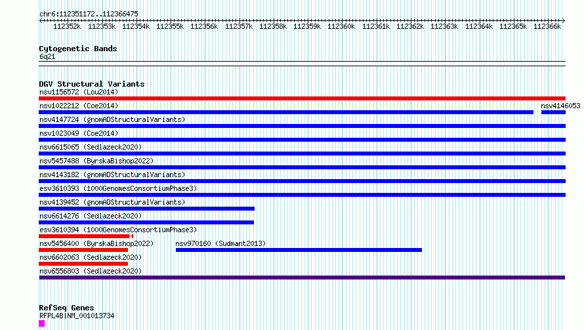Image resolution: width=584 pixels, height=330 pixels.
Task: Select the DGV Structural Variants track title
Action: (x=92, y=84)
